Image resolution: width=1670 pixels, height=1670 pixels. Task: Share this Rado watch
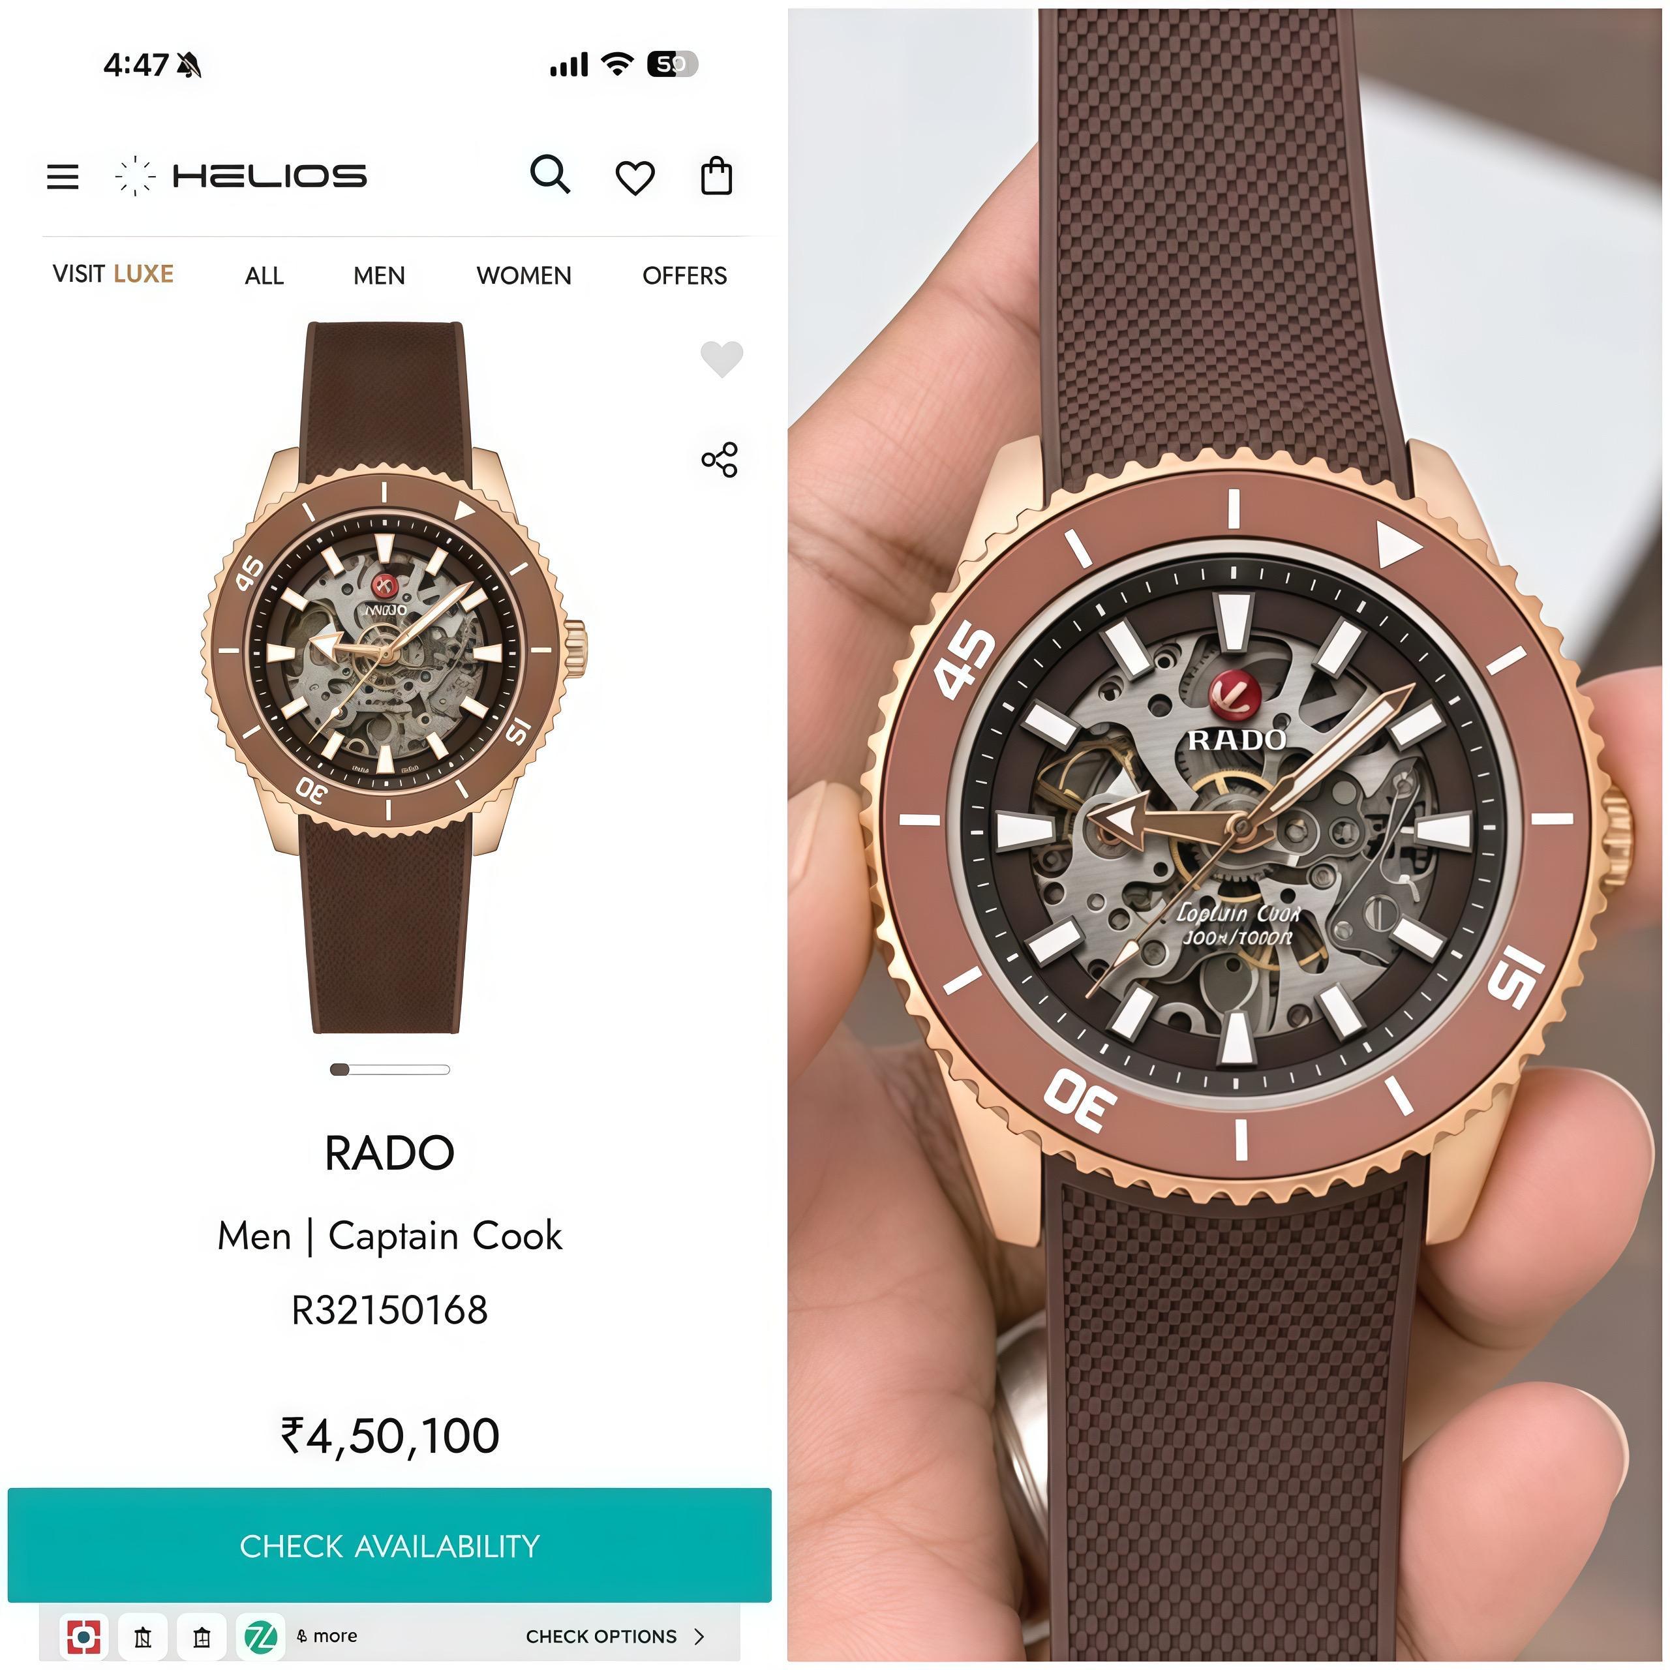tap(719, 459)
